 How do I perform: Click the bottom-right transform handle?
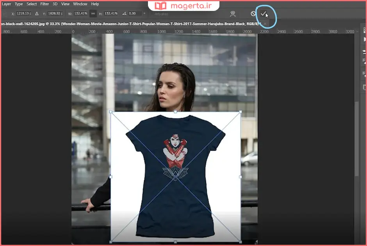pyautogui.click(x=241, y=242)
